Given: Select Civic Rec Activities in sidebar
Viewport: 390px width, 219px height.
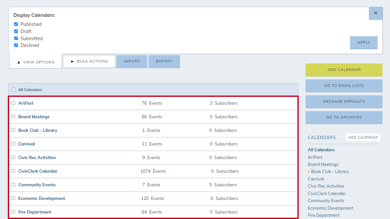Looking at the screenshot, I should (326, 186).
